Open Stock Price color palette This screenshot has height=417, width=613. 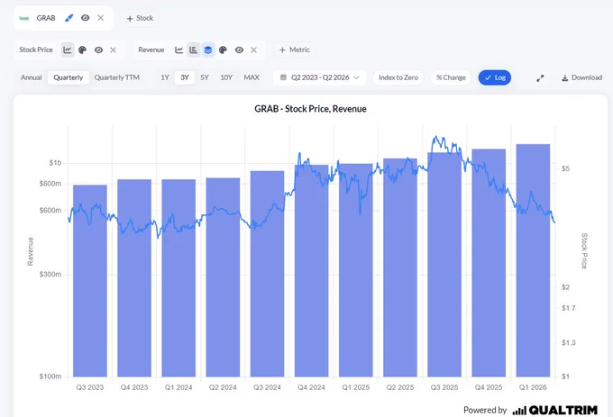(x=83, y=50)
